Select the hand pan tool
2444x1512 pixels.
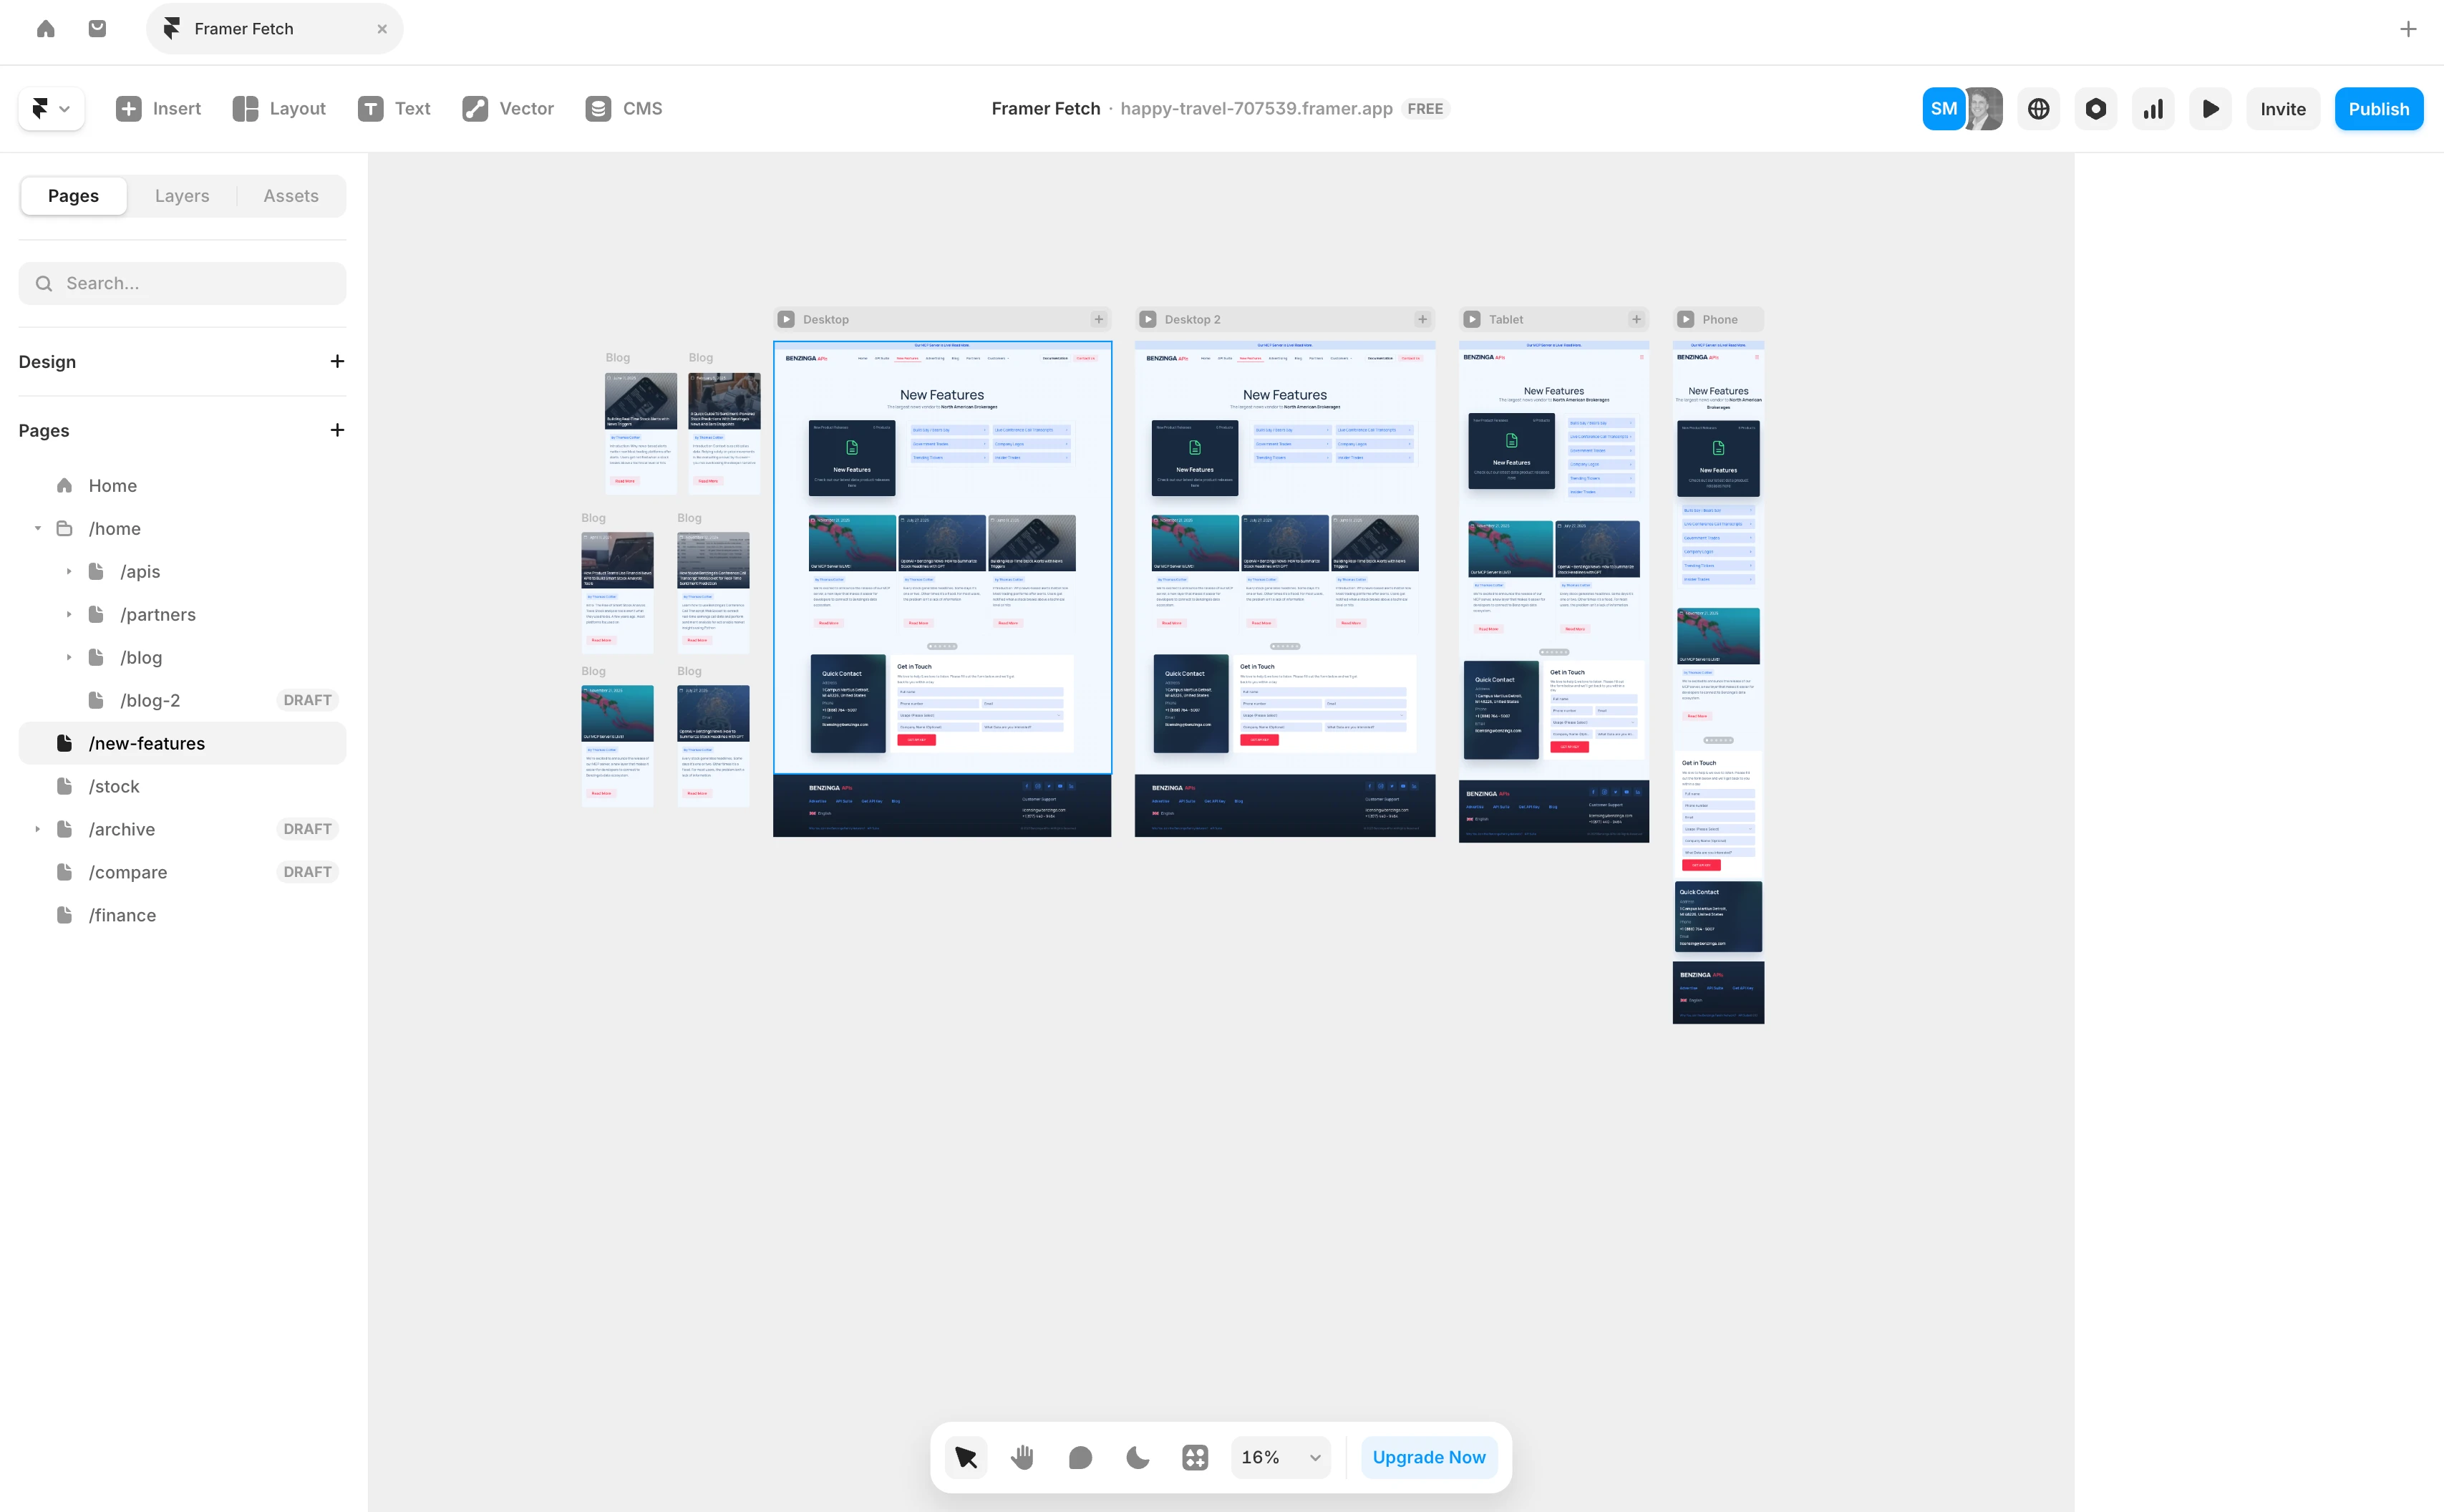click(x=1022, y=1457)
